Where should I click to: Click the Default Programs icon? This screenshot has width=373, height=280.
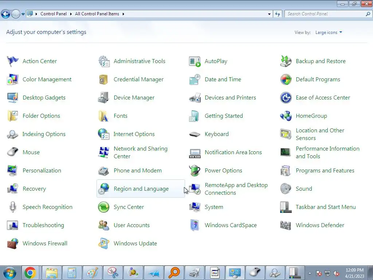point(286,79)
